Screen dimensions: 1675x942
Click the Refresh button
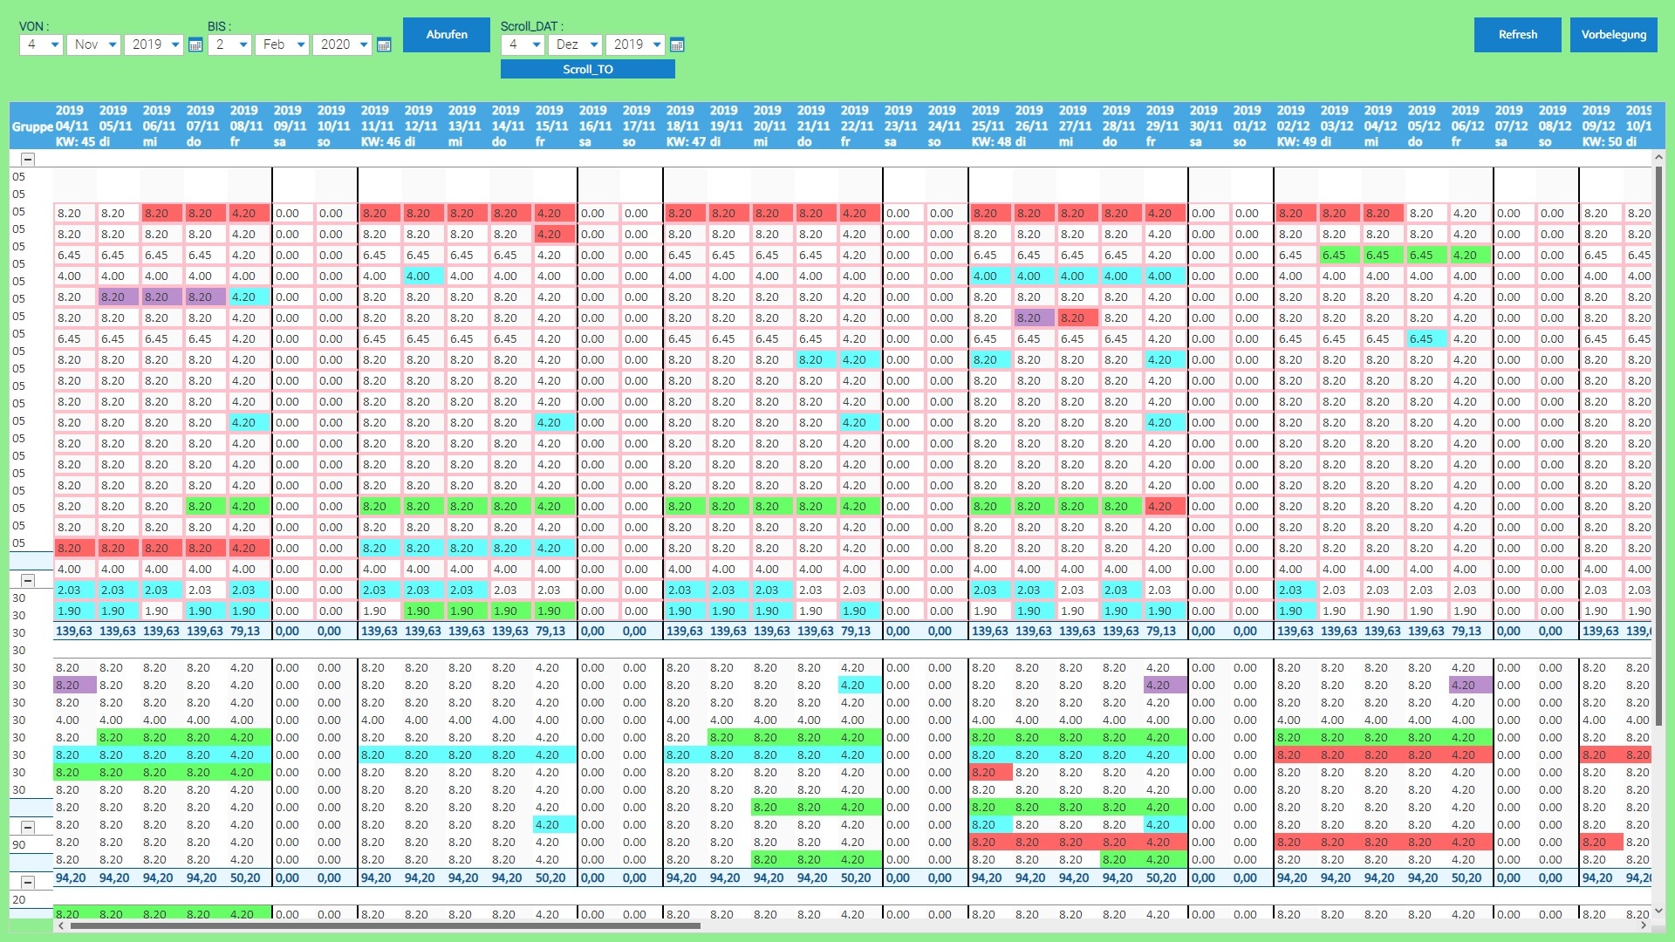1517,35
